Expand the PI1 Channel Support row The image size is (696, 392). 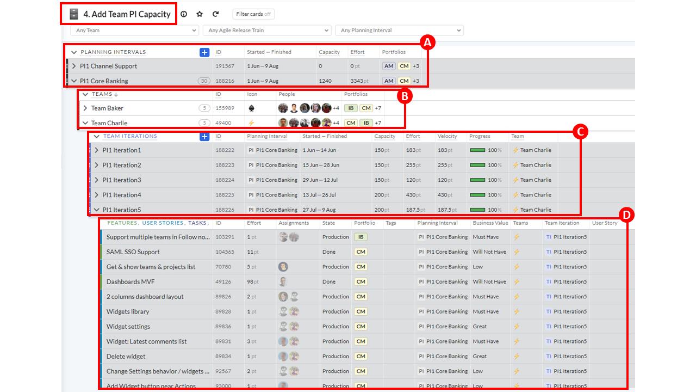point(74,66)
